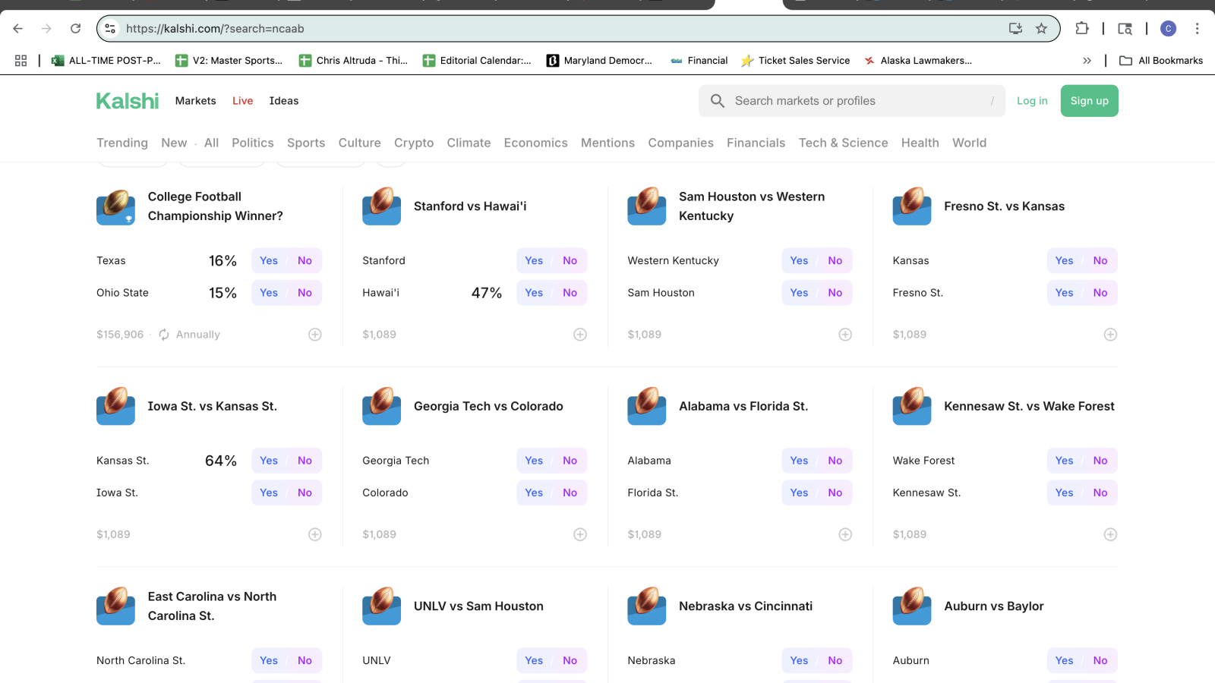Click the Kalshi logo

point(128,101)
